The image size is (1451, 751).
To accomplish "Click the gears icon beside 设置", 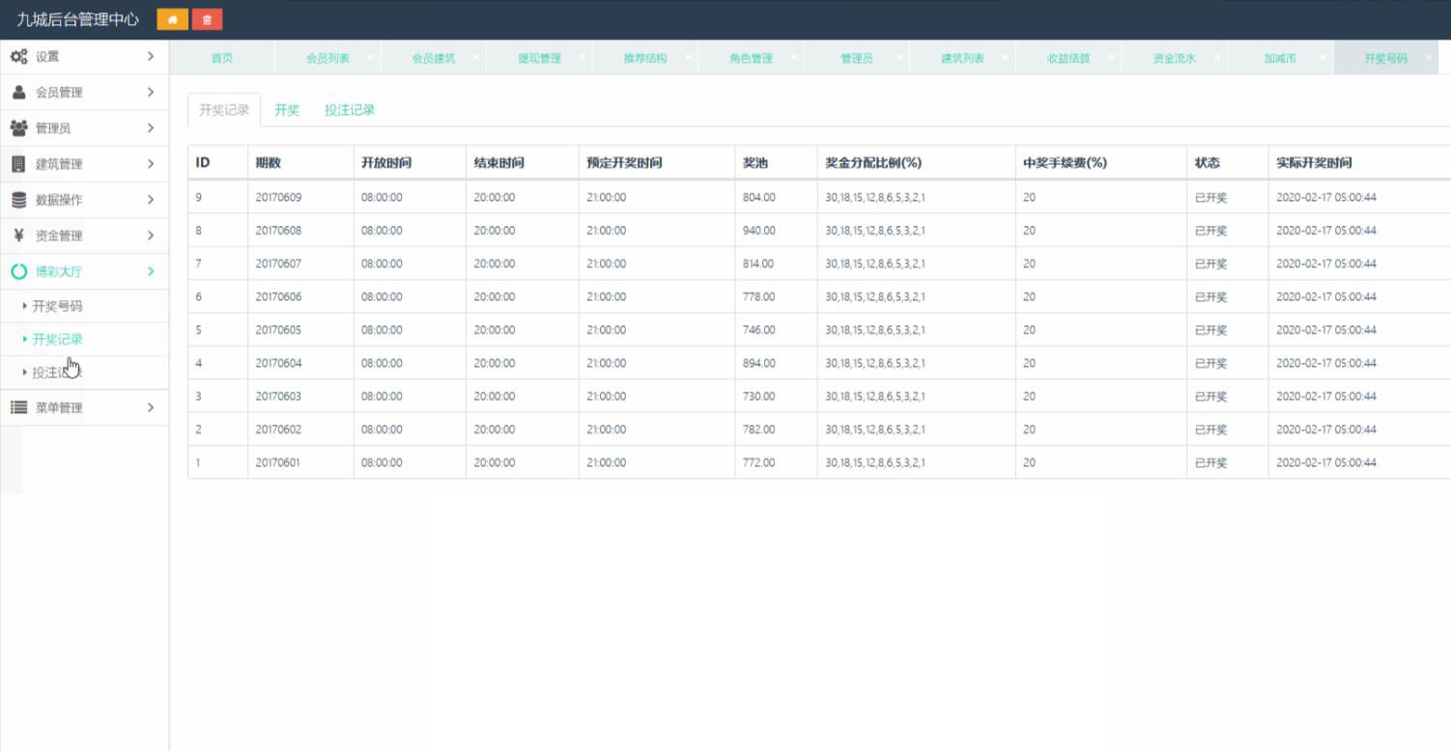I will pos(18,57).
